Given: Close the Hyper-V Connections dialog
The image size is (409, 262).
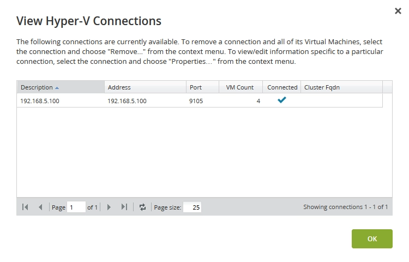Looking at the screenshot, I should coord(398,11).
